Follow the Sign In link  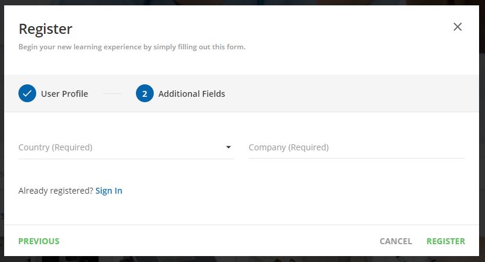click(109, 191)
